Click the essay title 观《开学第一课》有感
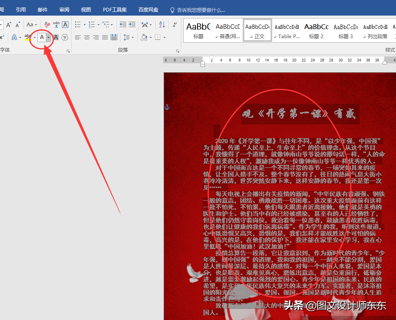396x320 pixels. tap(299, 114)
